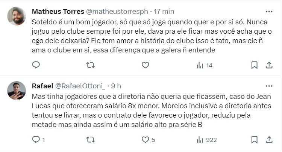Click the Rafael display name
Viewport: 282px width, 152px height.
pos(42,86)
